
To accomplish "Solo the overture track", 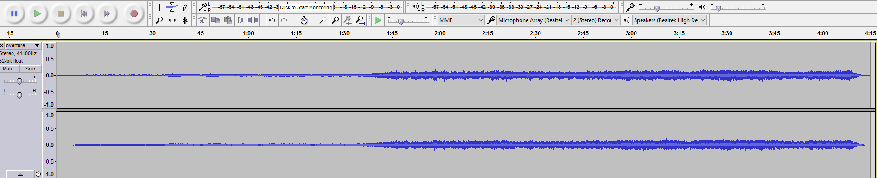I will pos(30,69).
